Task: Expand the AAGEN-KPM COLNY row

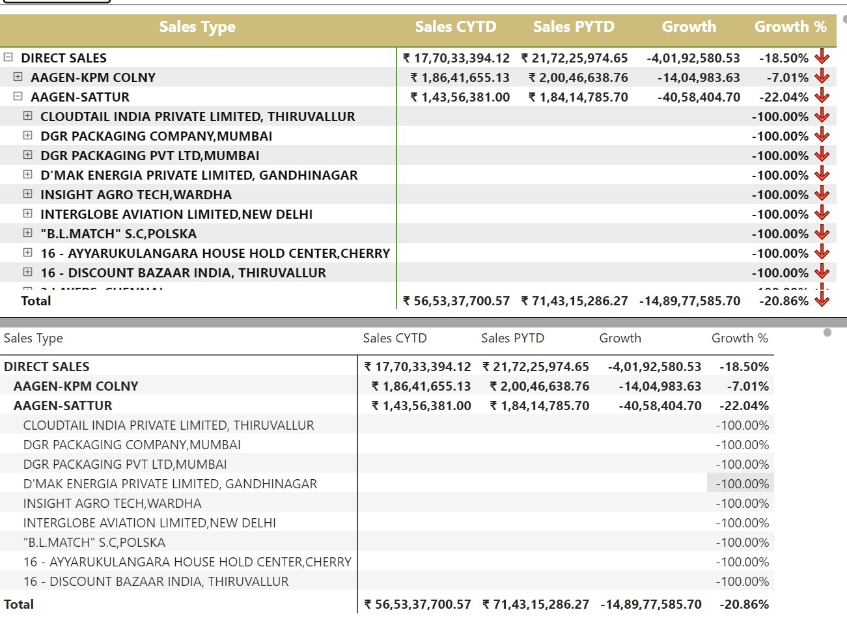Action: pyautogui.click(x=18, y=77)
